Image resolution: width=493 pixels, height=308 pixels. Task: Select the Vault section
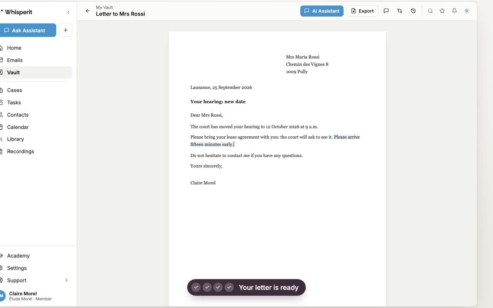click(x=35, y=72)
